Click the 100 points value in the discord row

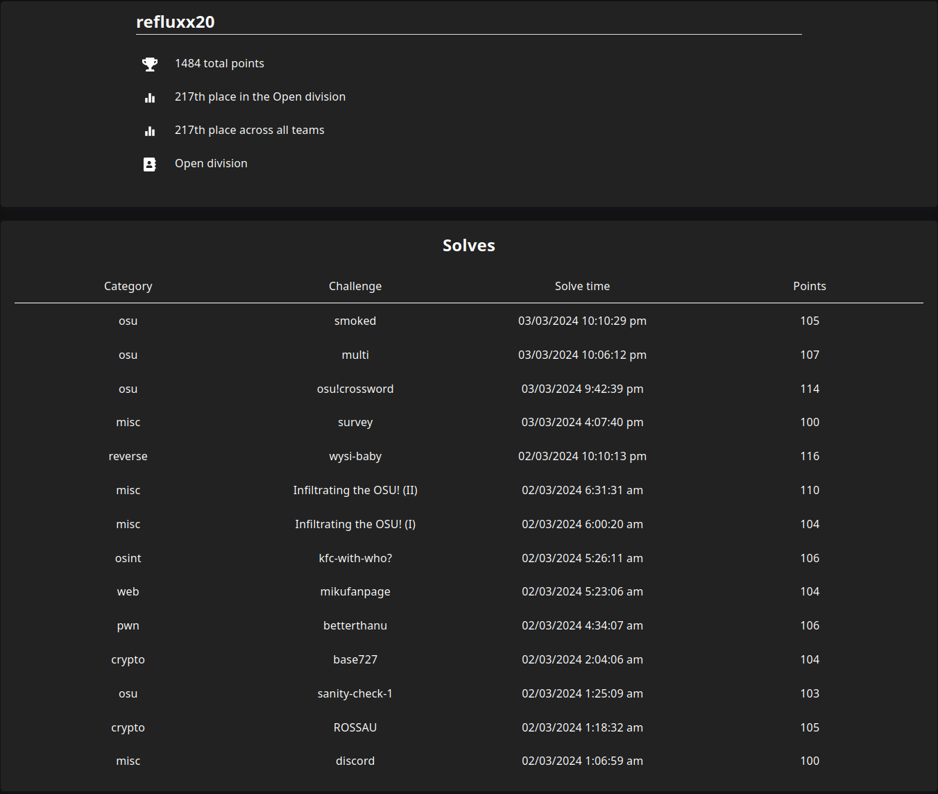[x=810, y=761]
